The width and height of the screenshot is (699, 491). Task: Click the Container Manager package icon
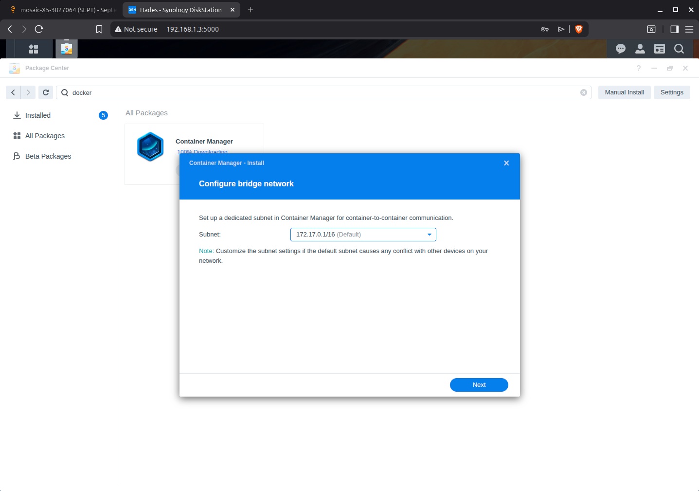[150, 146]
